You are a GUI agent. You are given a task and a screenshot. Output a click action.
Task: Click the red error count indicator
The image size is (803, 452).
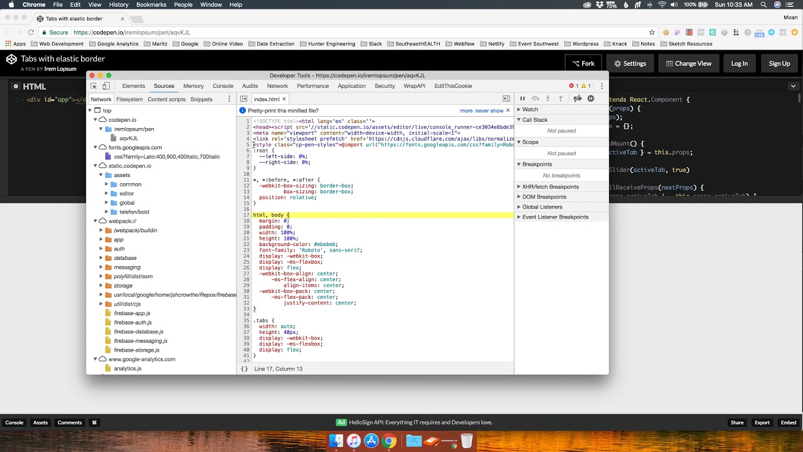click(573, 86)
